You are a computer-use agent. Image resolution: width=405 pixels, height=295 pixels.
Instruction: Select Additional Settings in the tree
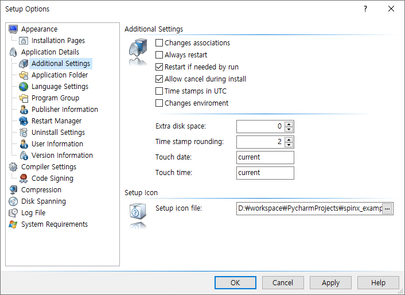(x=61, y=64)
